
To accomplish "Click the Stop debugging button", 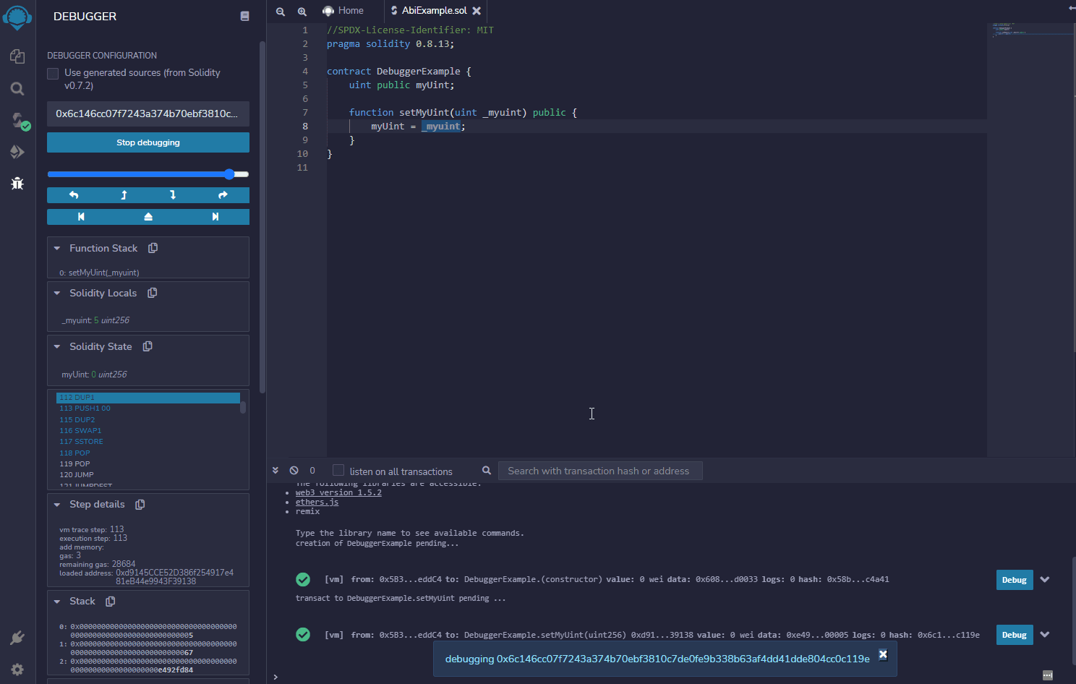I will [x=148, y=142].
